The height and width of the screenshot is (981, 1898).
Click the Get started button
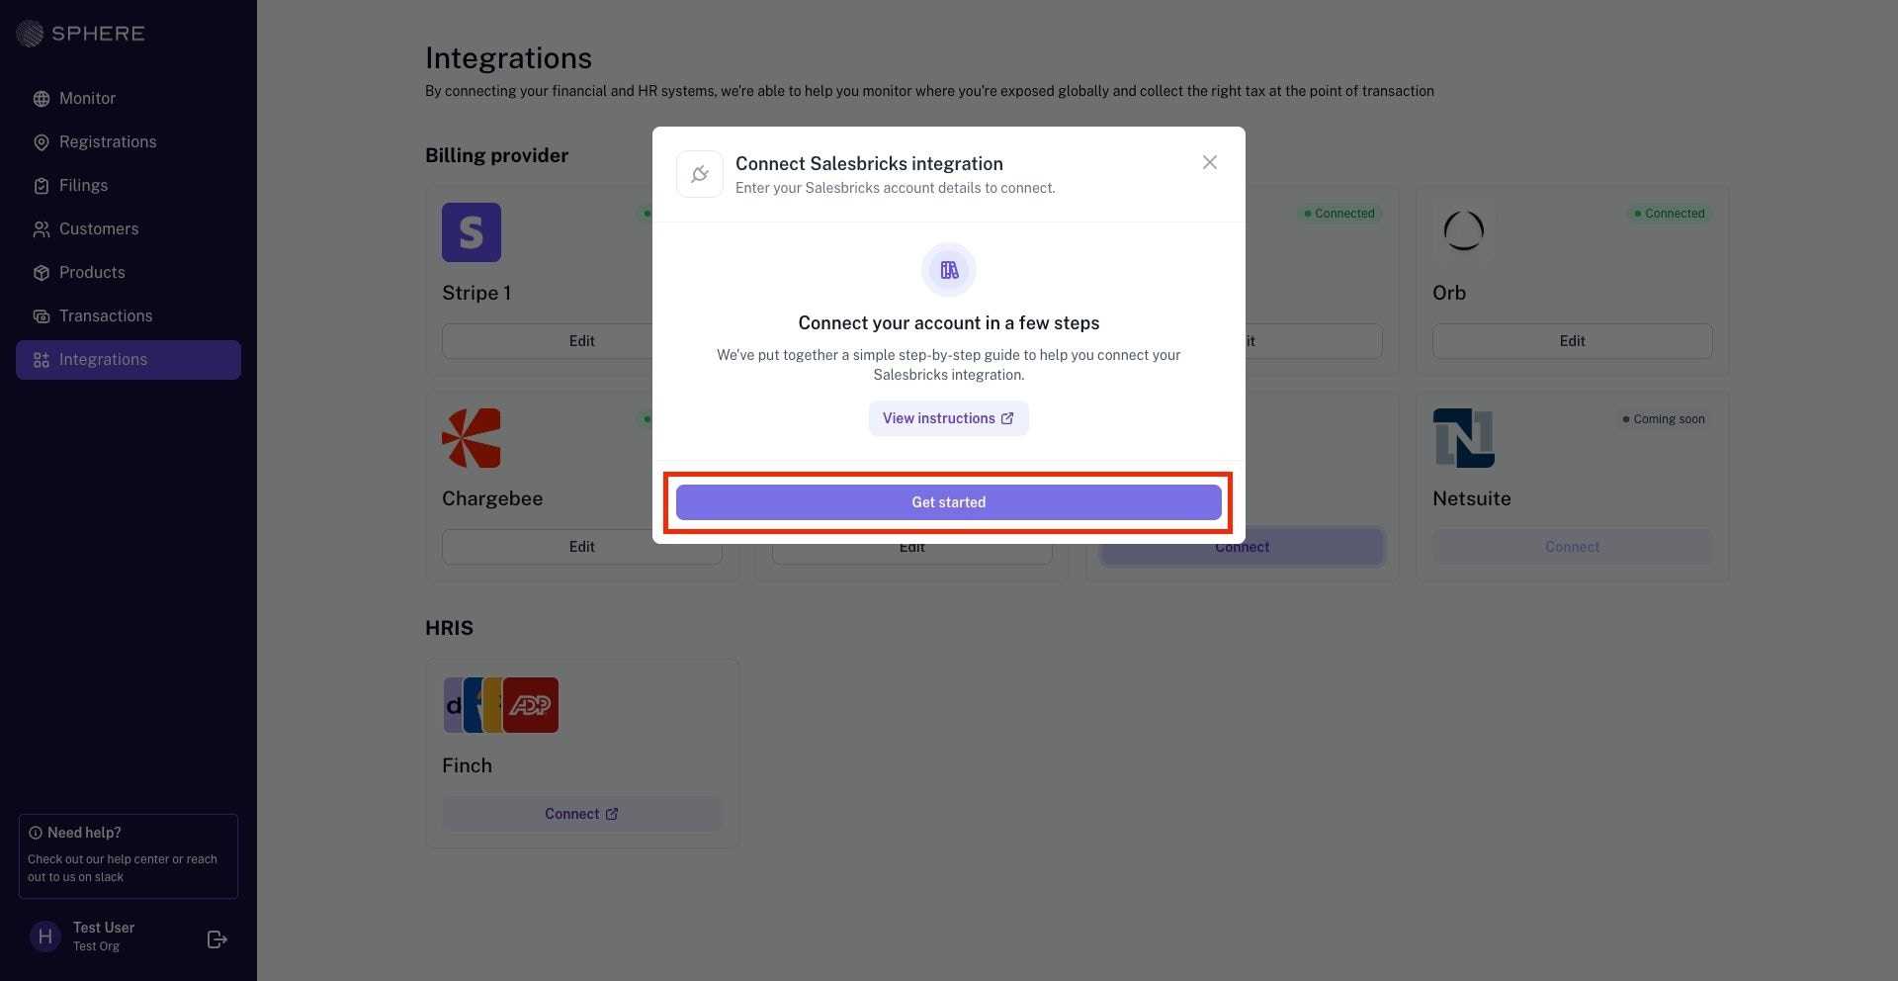click(949, 502)
